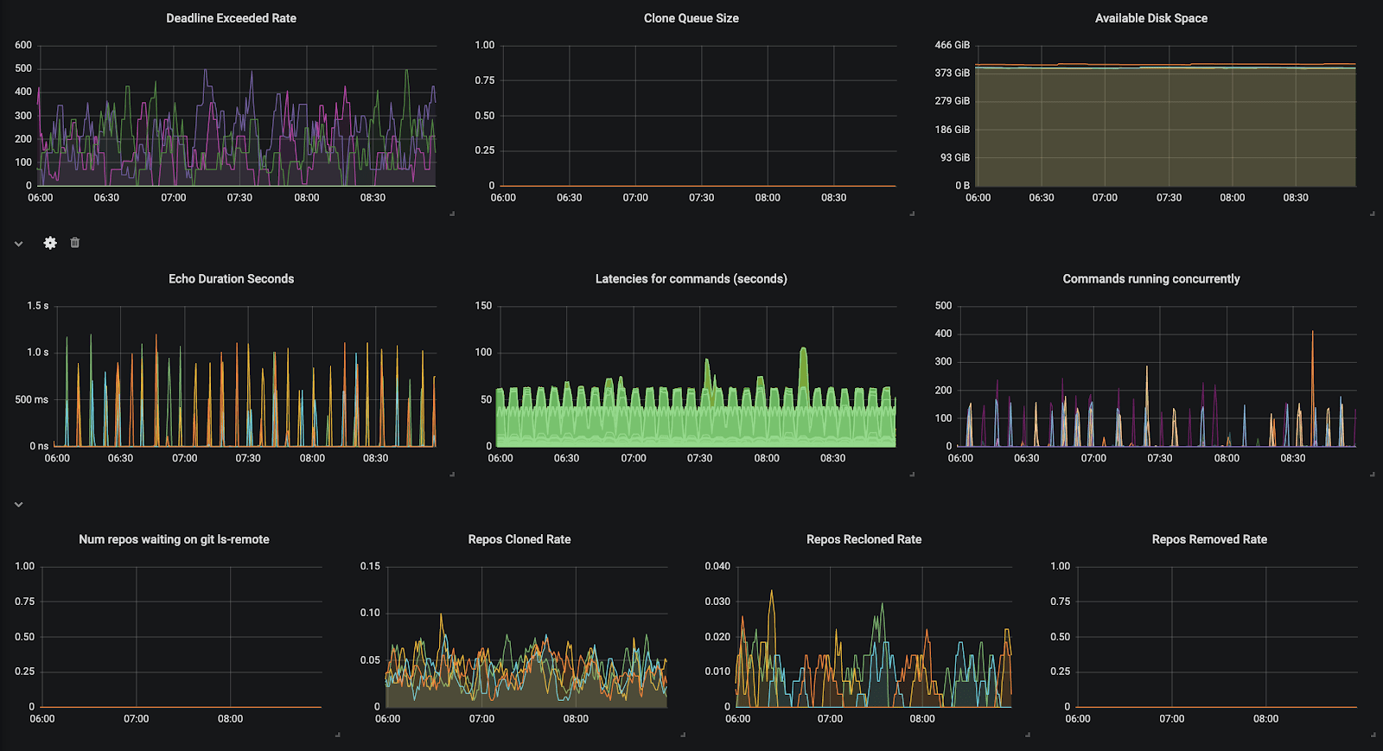
Task: Open the Repos Cloned Rate panel menu
Action: point(519,539)
